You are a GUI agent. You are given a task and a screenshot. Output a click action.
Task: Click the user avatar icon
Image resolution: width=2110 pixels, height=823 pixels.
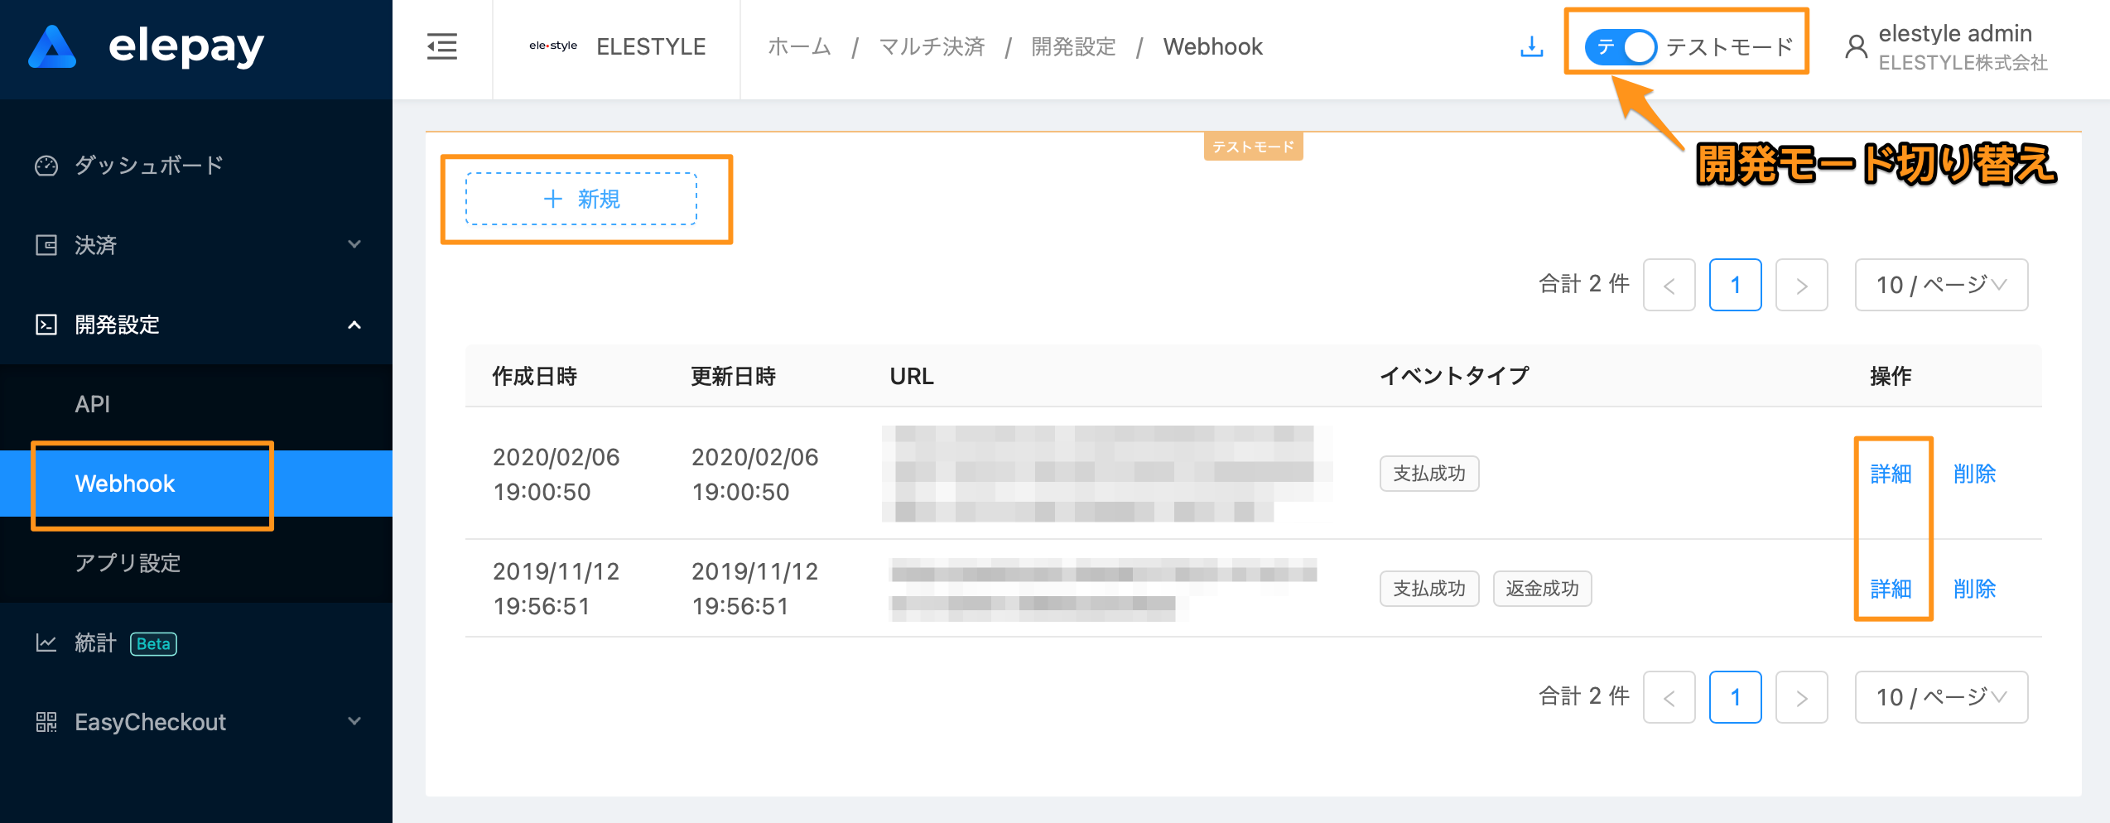click(1856, 47)
